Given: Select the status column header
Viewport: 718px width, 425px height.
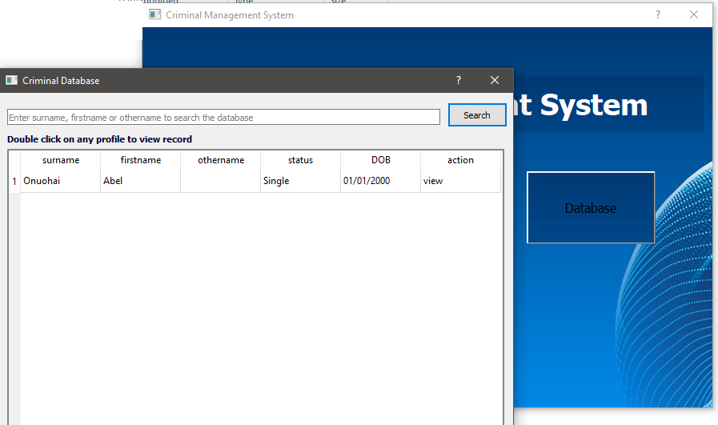Looking at the screenshot, I should pyautogui.click(x=300, y=160).
